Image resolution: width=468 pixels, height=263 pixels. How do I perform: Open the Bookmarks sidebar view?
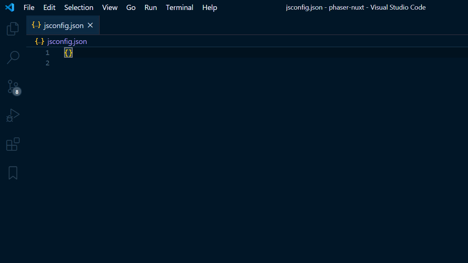click(x=13, y=173)
